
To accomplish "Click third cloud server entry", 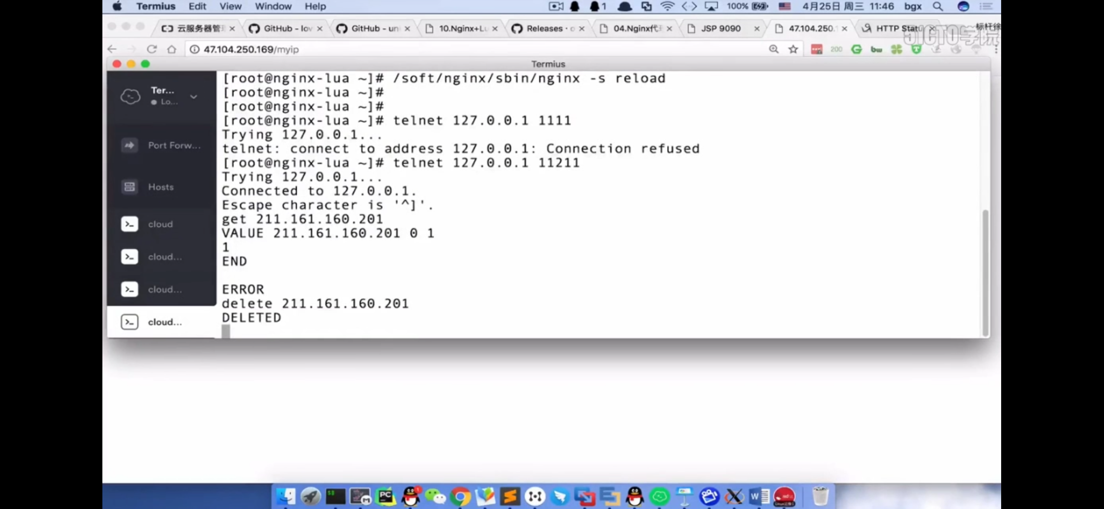I will (x=165, y=289).
